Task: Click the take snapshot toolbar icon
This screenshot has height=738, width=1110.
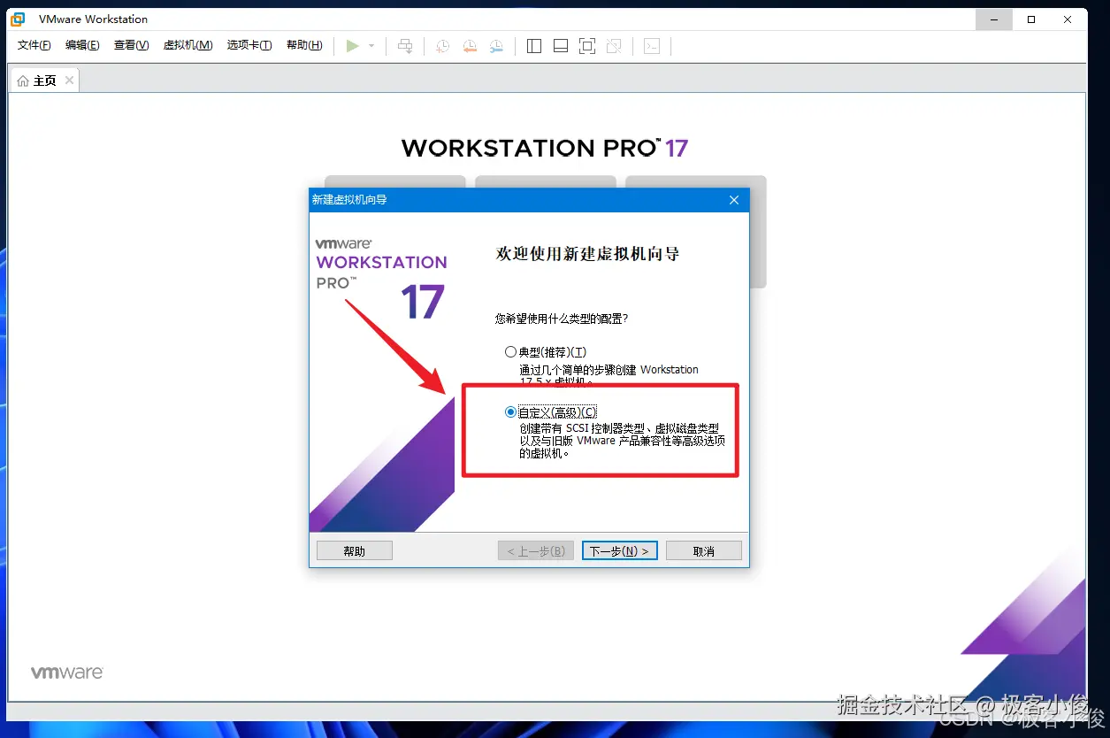Action: [x=442, y=46]
